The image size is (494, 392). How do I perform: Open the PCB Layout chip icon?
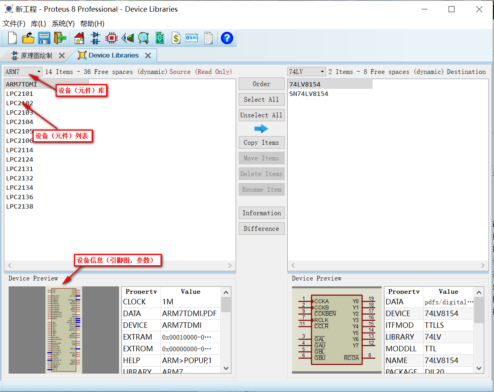coord(112,38)
